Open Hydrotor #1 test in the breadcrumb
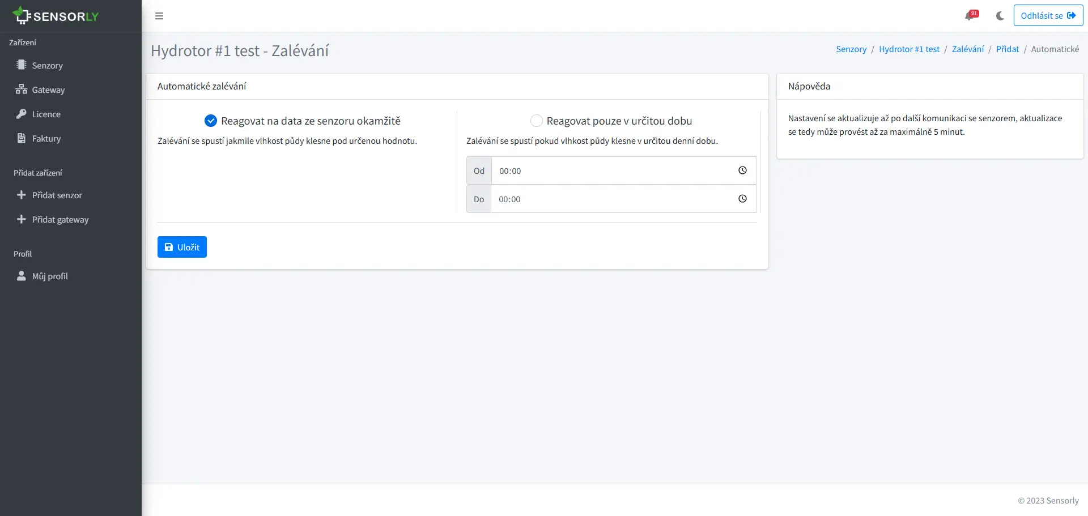The height and width of the screenshot is (516, 1088). point(909,49)
